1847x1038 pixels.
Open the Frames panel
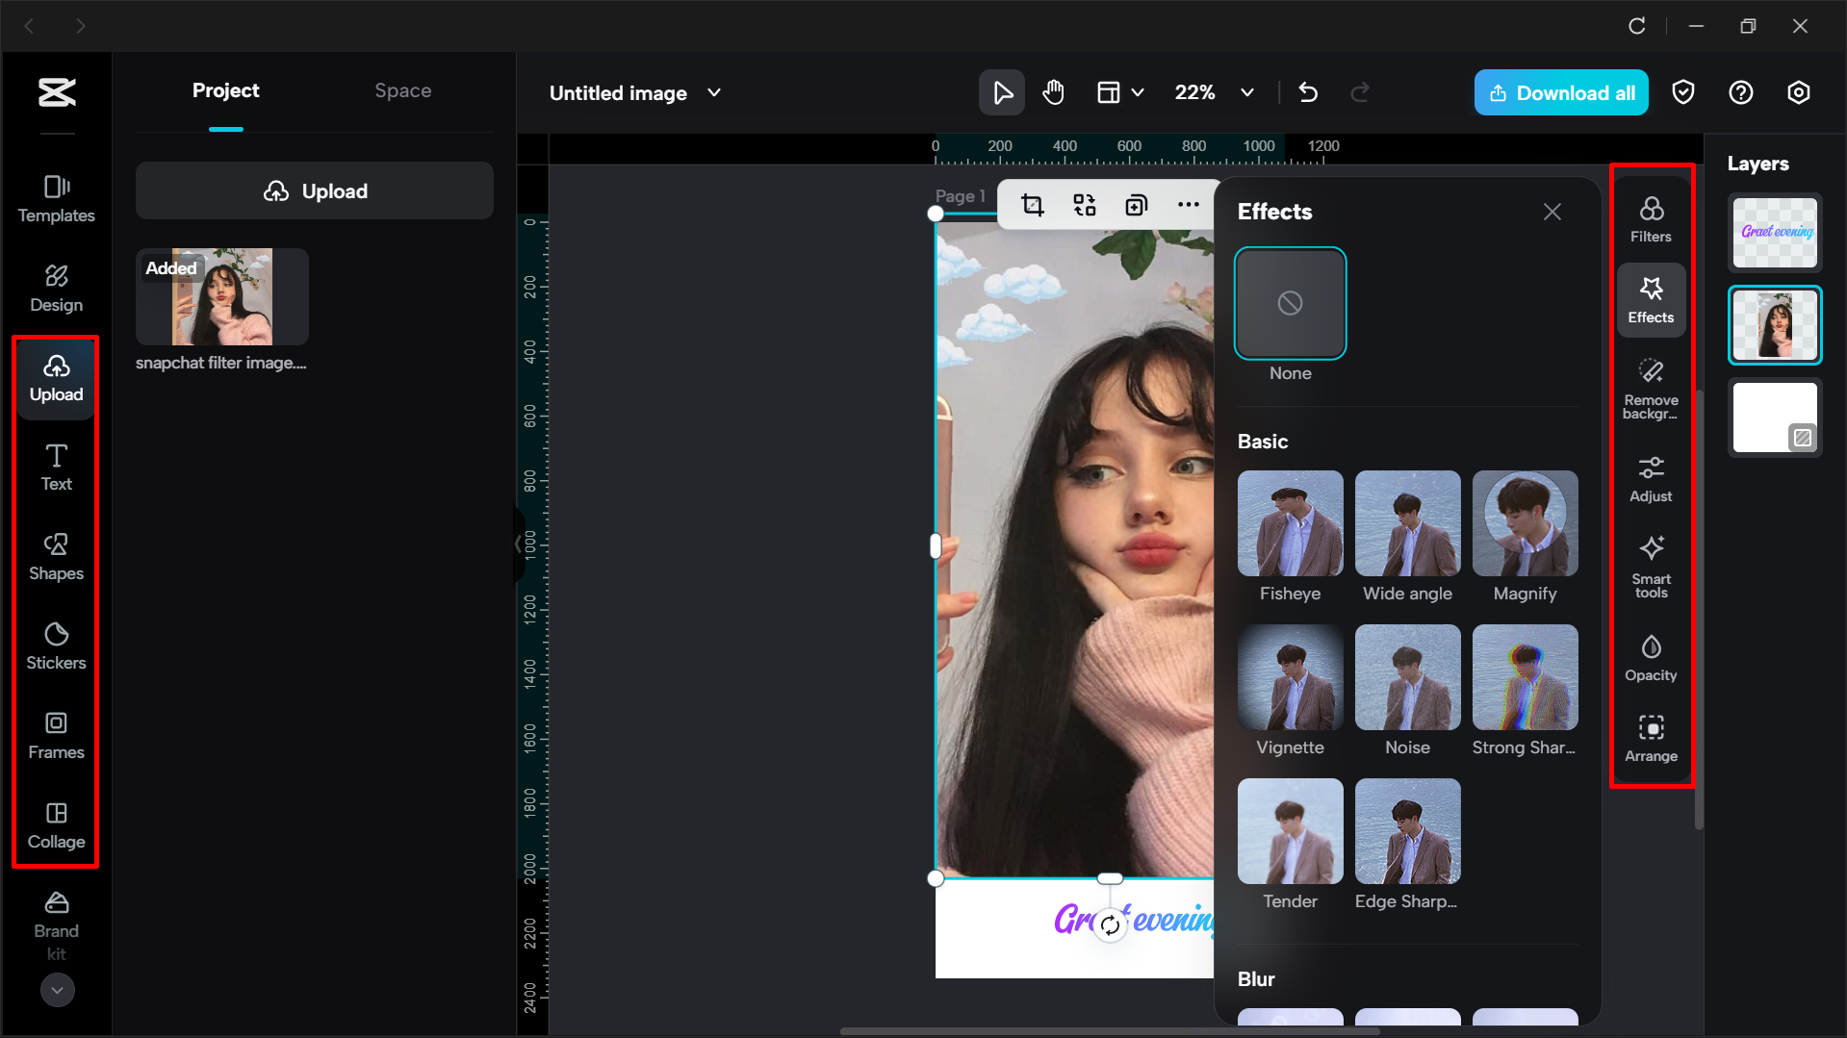click(x=55, y=736)
